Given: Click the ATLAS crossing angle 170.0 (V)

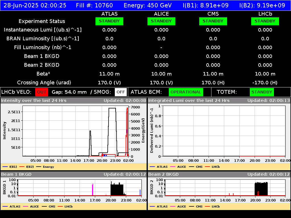Looking at the screenshot, I should pyautogui.click(x=109, y=83).
